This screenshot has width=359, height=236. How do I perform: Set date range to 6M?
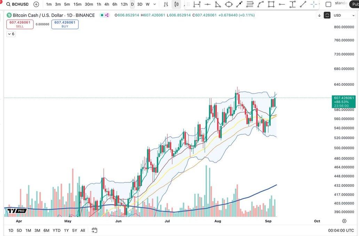click(x=47, y=230)
